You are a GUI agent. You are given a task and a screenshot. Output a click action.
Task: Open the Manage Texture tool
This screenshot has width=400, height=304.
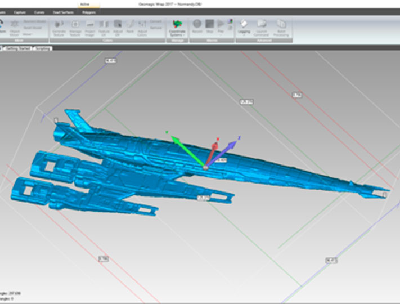(75, 25)
